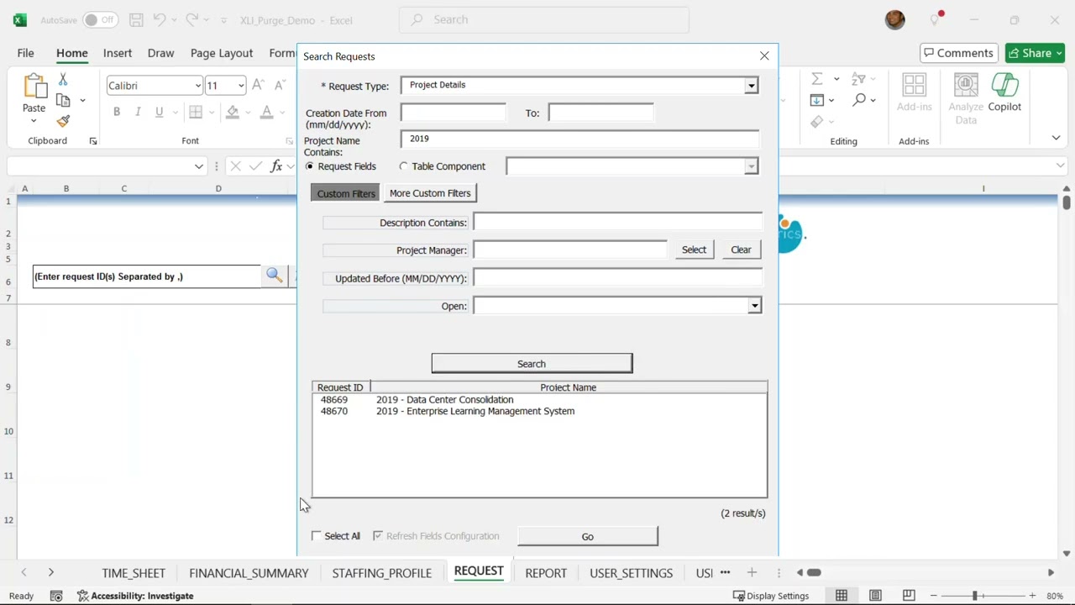Click the Redo arrow icon
This screenshot has width=1075, height=605.
tap(192, 19)
